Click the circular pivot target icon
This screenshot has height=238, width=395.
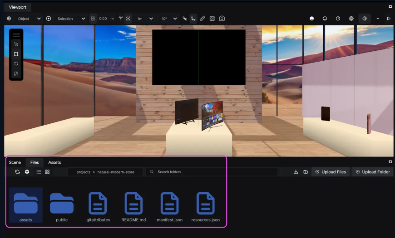49,19
